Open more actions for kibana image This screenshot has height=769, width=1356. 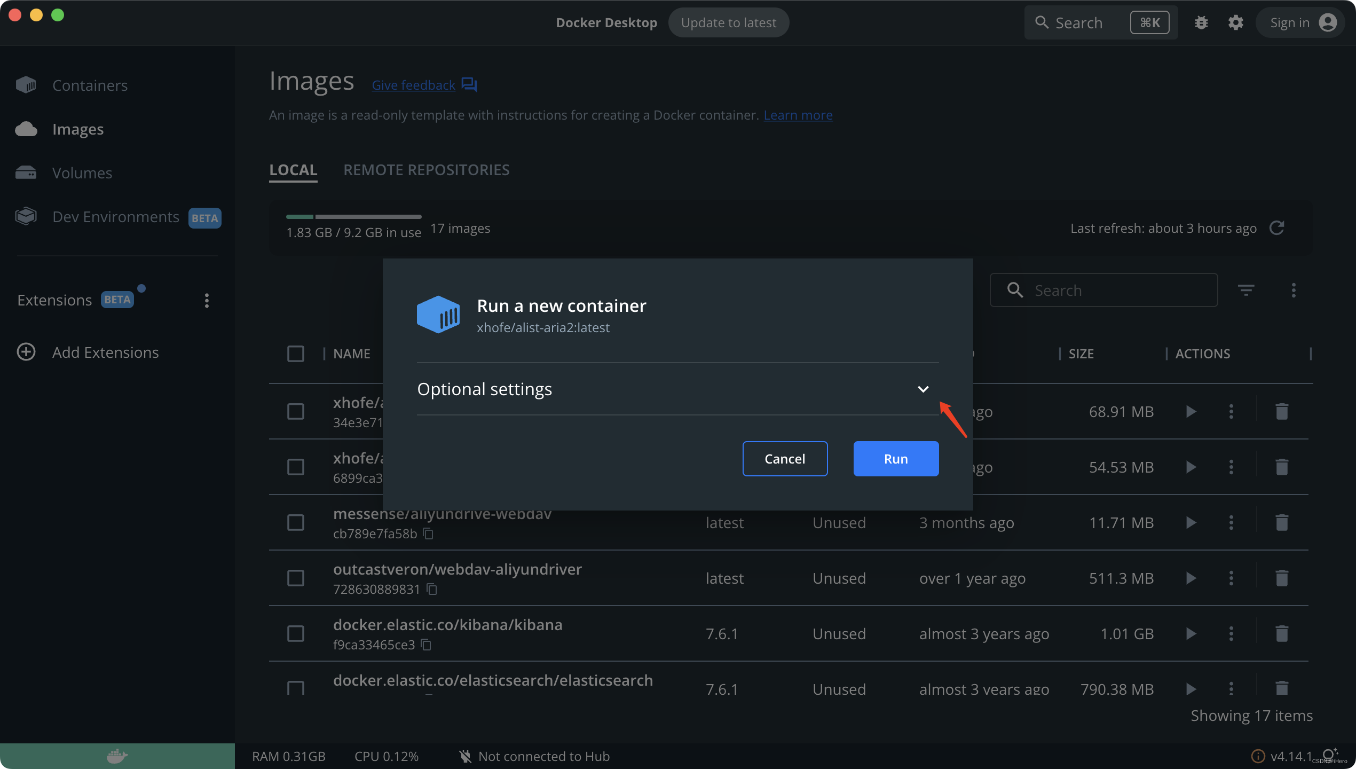[1231, 633]
